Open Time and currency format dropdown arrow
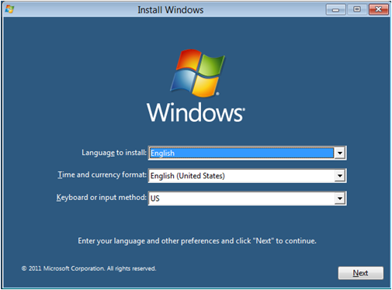This screenshot has width=392, height=290. click(340, 176)
